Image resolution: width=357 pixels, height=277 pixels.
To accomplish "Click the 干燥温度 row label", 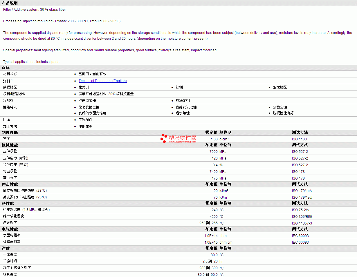I will tap(10, 255).
